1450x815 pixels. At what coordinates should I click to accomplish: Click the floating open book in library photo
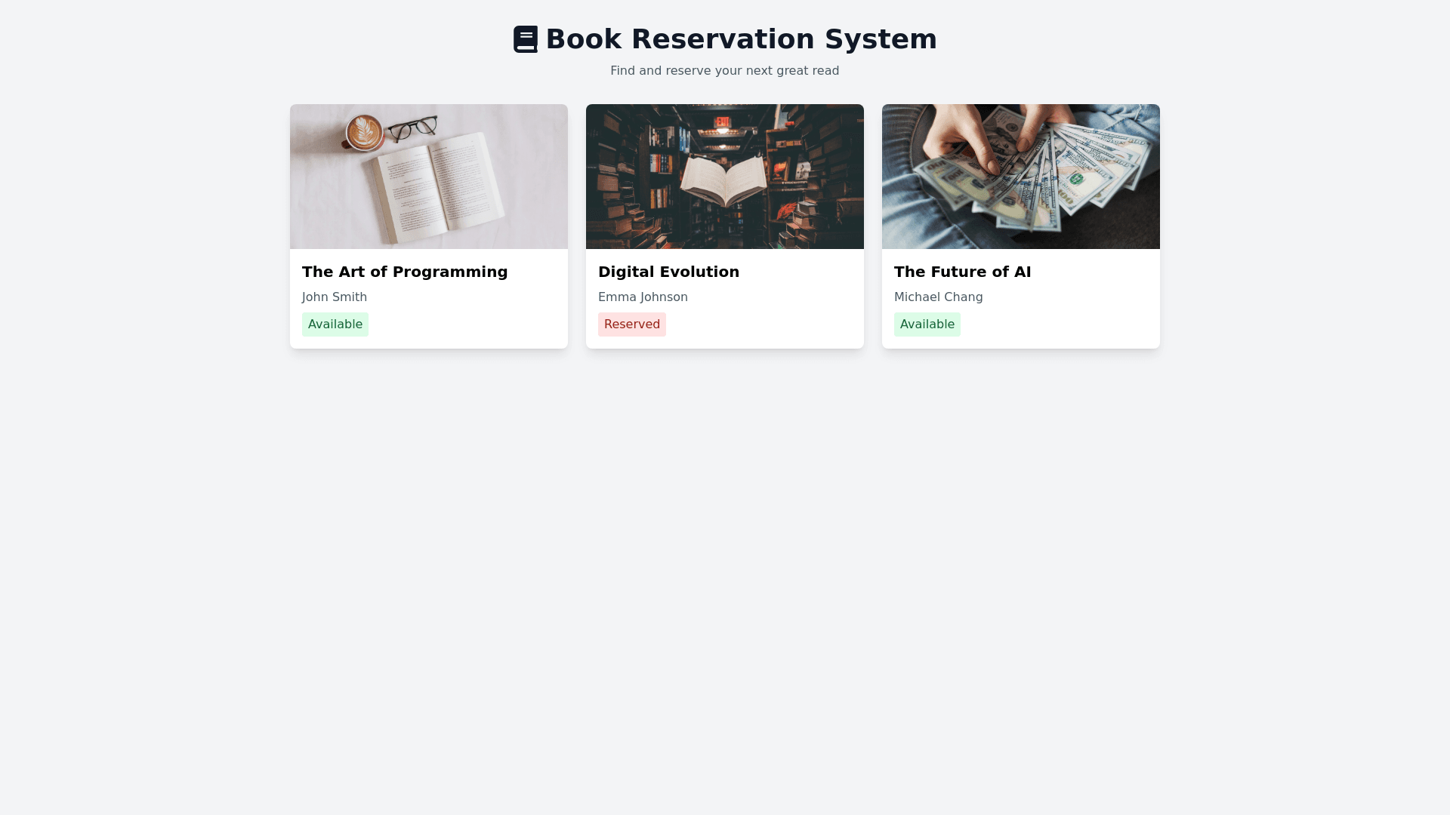(723, 181)
